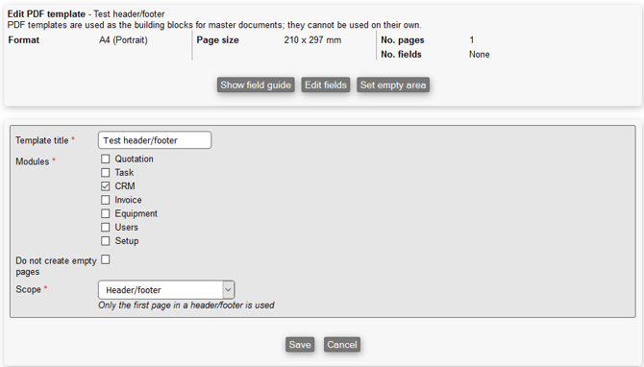Cancel editing the PDF template
Image resolution: width=644 pixels, height=367 pixels.
[342, 344]
